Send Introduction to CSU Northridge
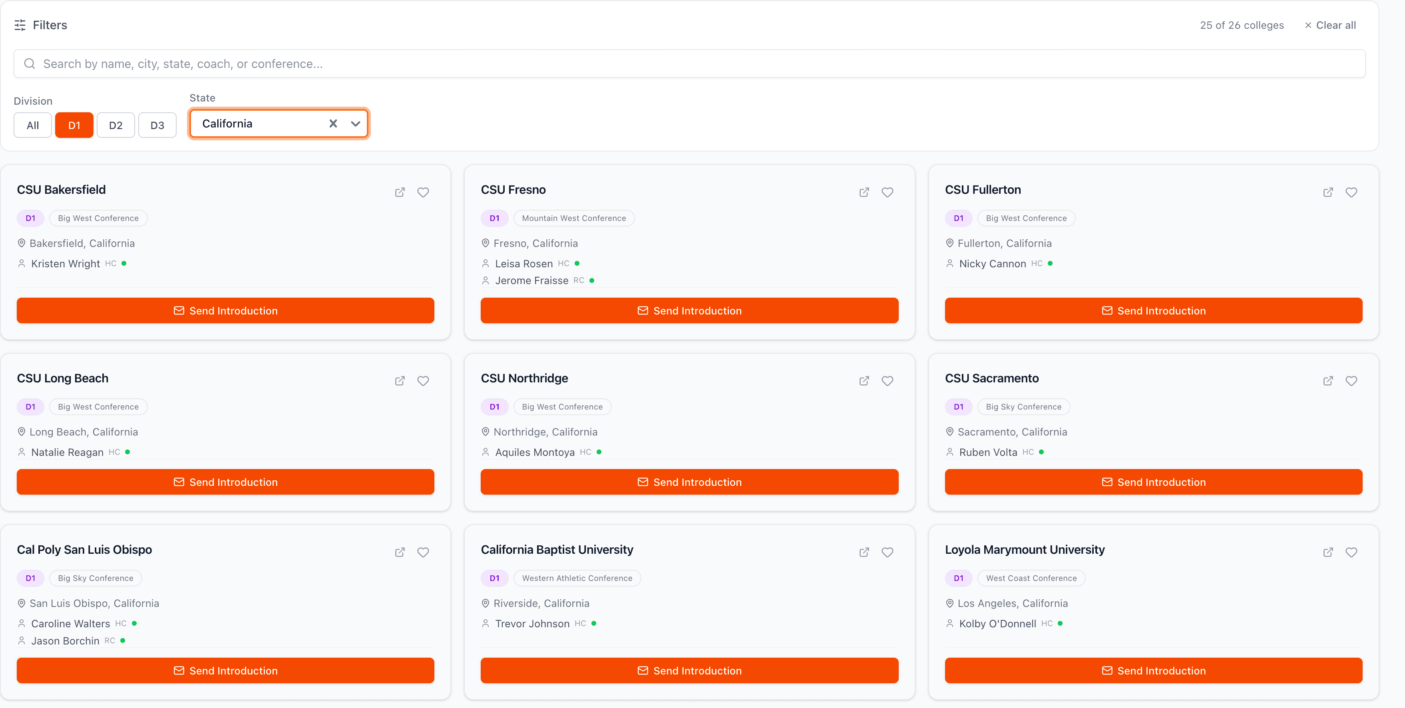The image size is (1405, 708). (x=689, y=481)
